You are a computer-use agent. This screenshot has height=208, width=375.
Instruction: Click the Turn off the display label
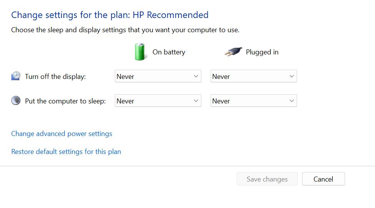coord(55,77)
